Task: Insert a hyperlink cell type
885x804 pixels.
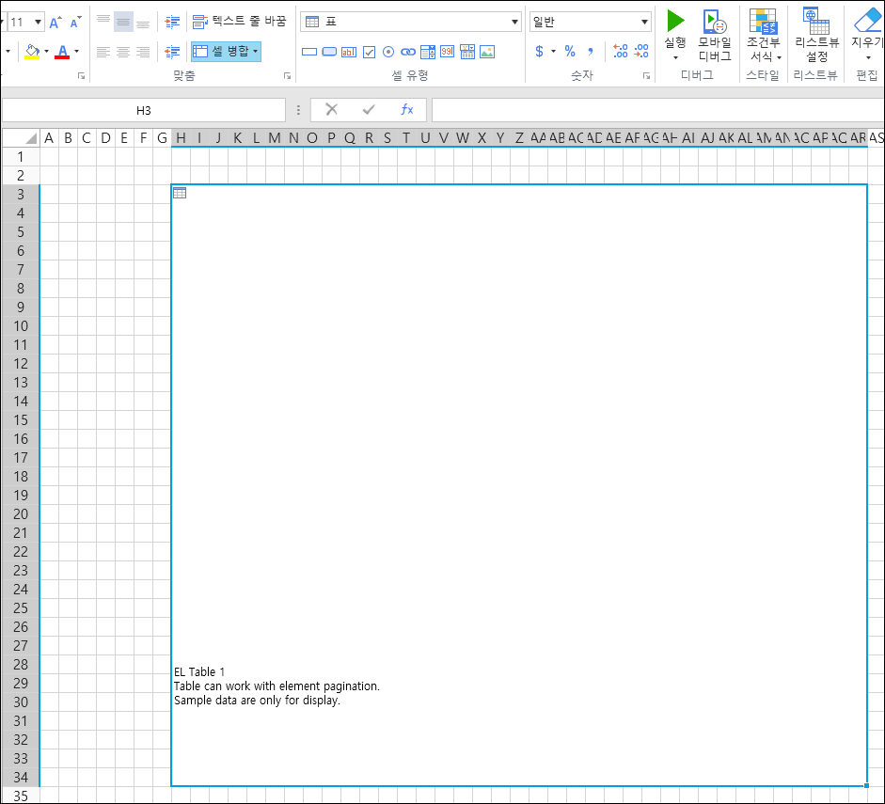Action: coord(408,52)
